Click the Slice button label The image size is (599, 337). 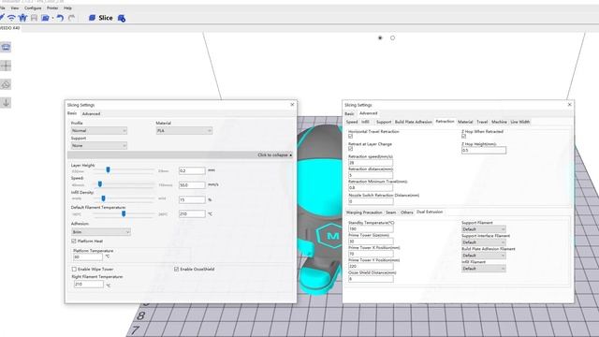[x=106, y=18]
